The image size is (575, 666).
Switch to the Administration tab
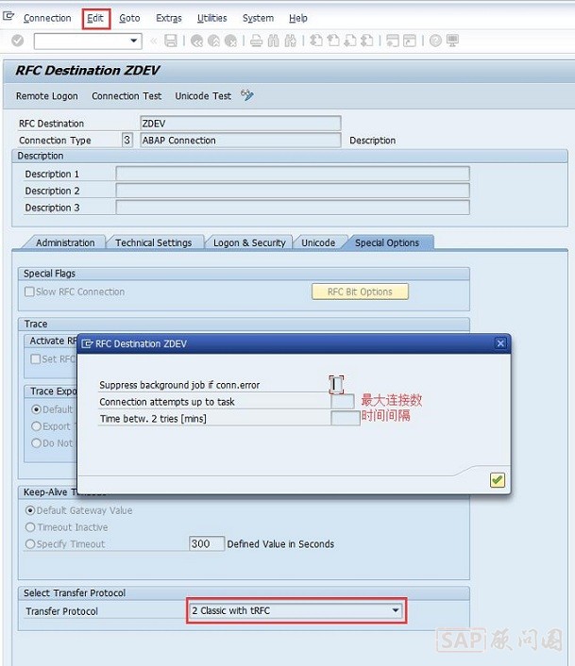(65, 242)
